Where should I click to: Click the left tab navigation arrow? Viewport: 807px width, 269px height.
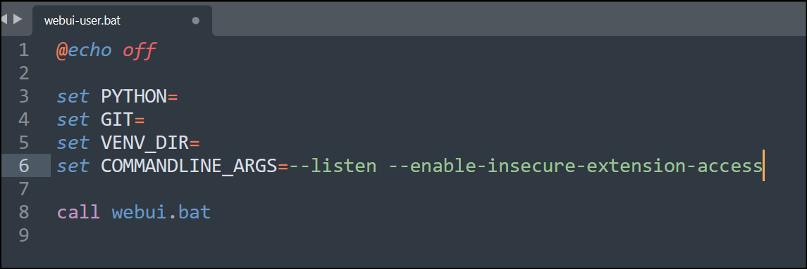pyautogui.click(x=4, y=20)
